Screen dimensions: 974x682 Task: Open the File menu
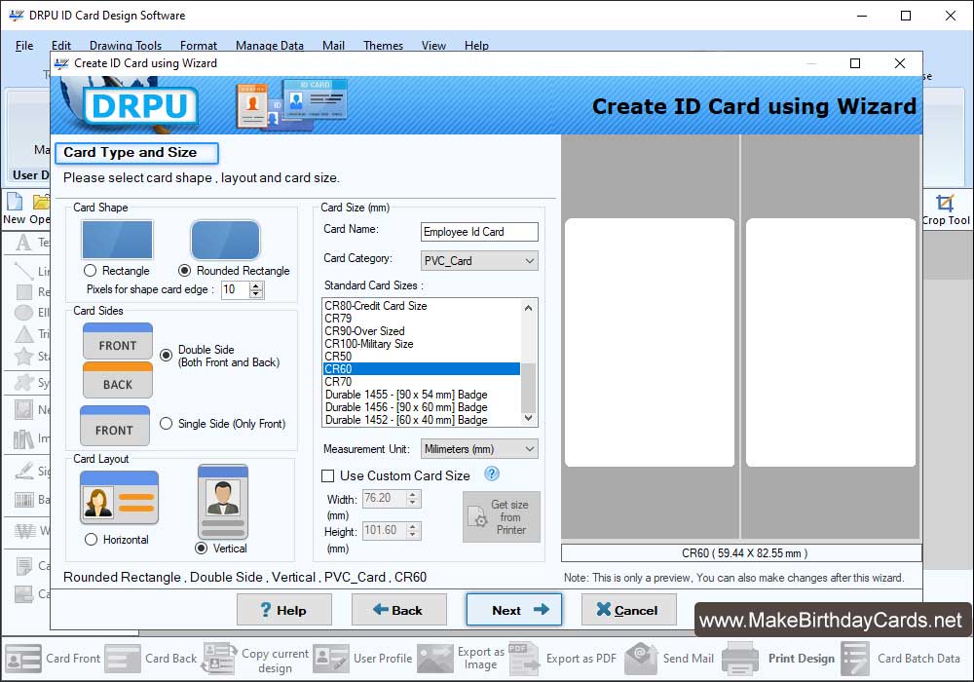click(x=24, y=46)
